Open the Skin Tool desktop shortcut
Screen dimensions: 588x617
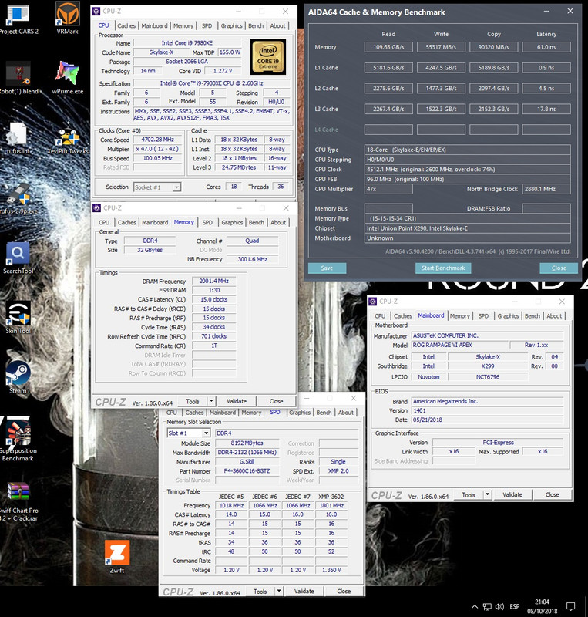18,318
